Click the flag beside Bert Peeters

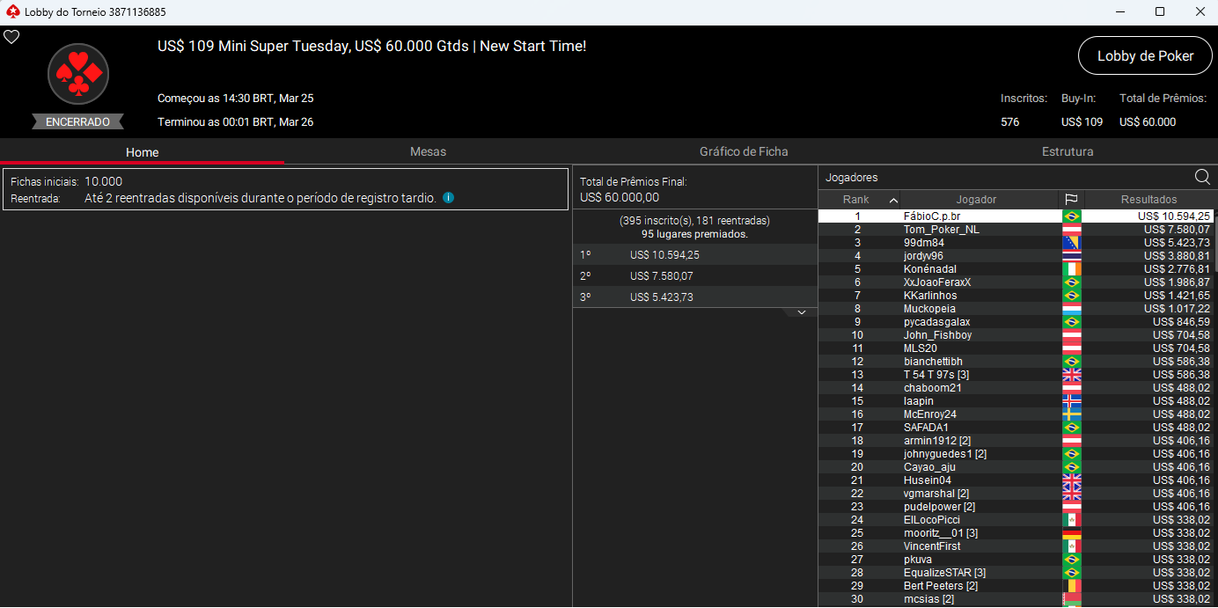[x=1072, y=586]
